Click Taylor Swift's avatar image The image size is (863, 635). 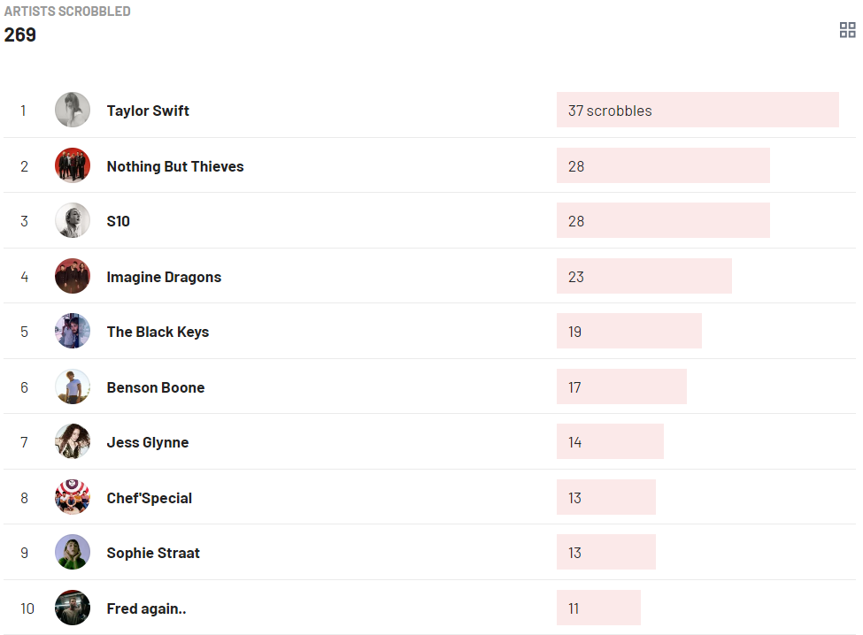pos(73,111)
